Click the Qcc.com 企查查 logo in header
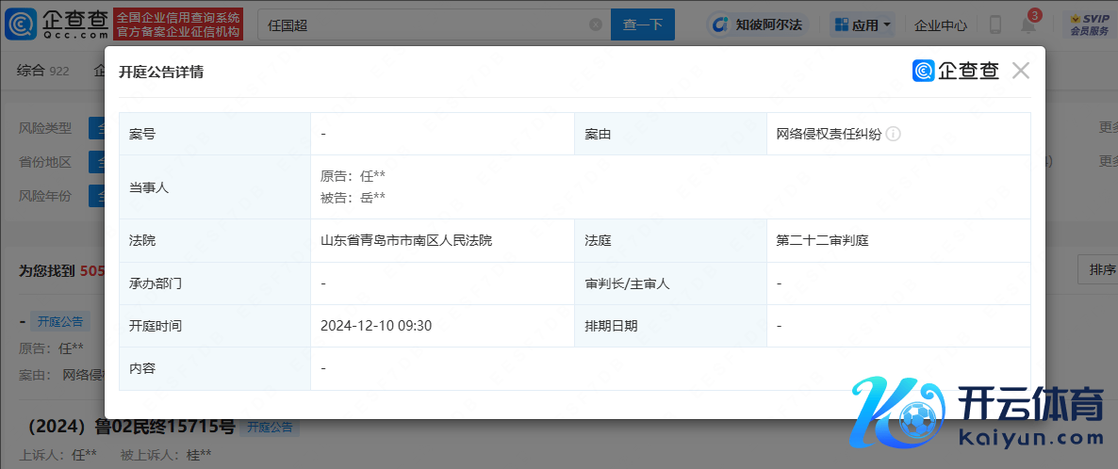Image resolution: width=1118 pixels, height=469 pixels. (x=57, y=24)
